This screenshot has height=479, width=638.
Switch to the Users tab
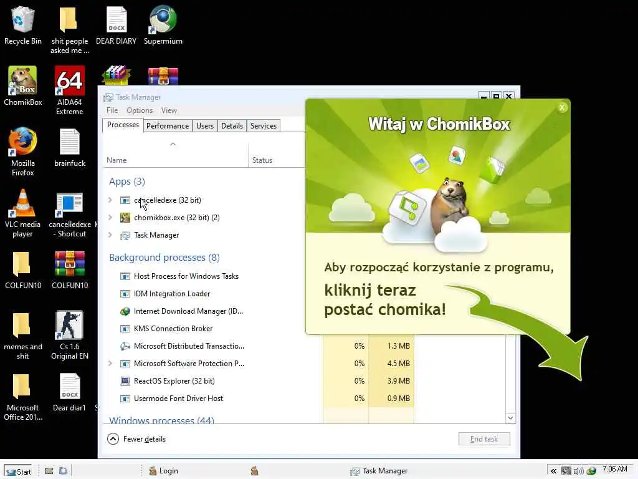tap(205, 126)
